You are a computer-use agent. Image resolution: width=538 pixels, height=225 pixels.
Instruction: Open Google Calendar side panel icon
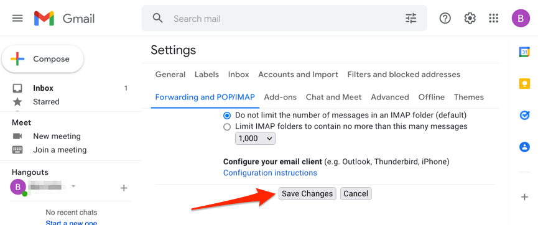pyautogui.click(x=524, y=52)
